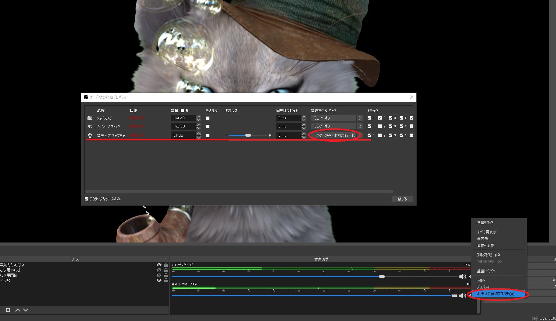
Task: Open オーディオの詳細プロパティ(A) menu item
Action: pyautogui.click(x=499, y=294)
